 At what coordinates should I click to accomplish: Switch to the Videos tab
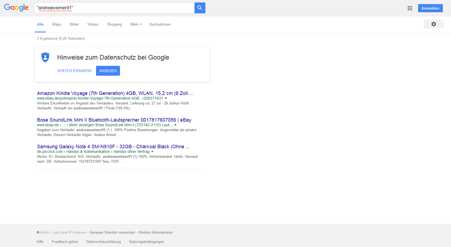[93, 24]
